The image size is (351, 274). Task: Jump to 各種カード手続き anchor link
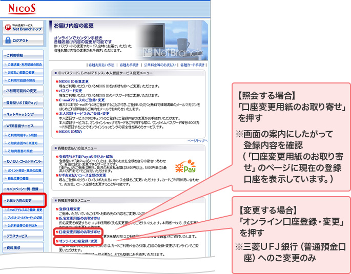click(193, 65)
